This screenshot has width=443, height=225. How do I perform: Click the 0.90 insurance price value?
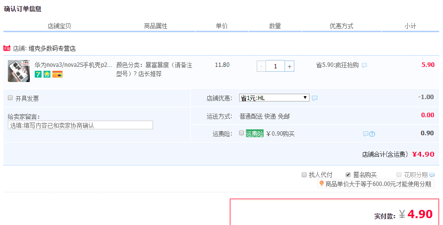tap(427, 133)
